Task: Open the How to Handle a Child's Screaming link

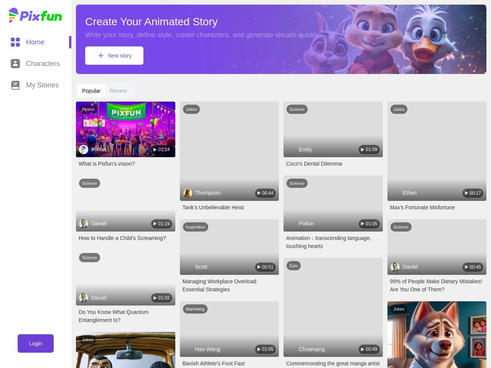Action: (x=122, y=238)
